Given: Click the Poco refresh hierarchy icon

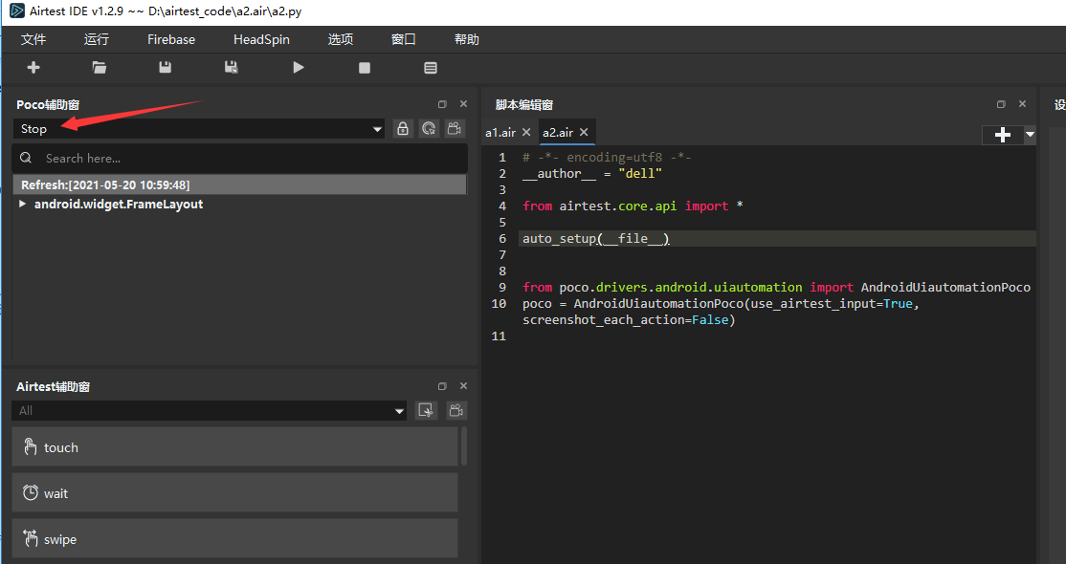Looking at the screenshot, I should (429, 128).
